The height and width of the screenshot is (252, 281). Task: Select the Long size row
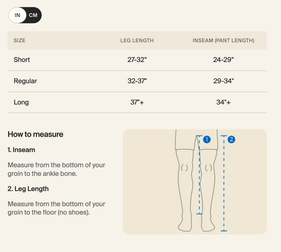tap(137, 102)
